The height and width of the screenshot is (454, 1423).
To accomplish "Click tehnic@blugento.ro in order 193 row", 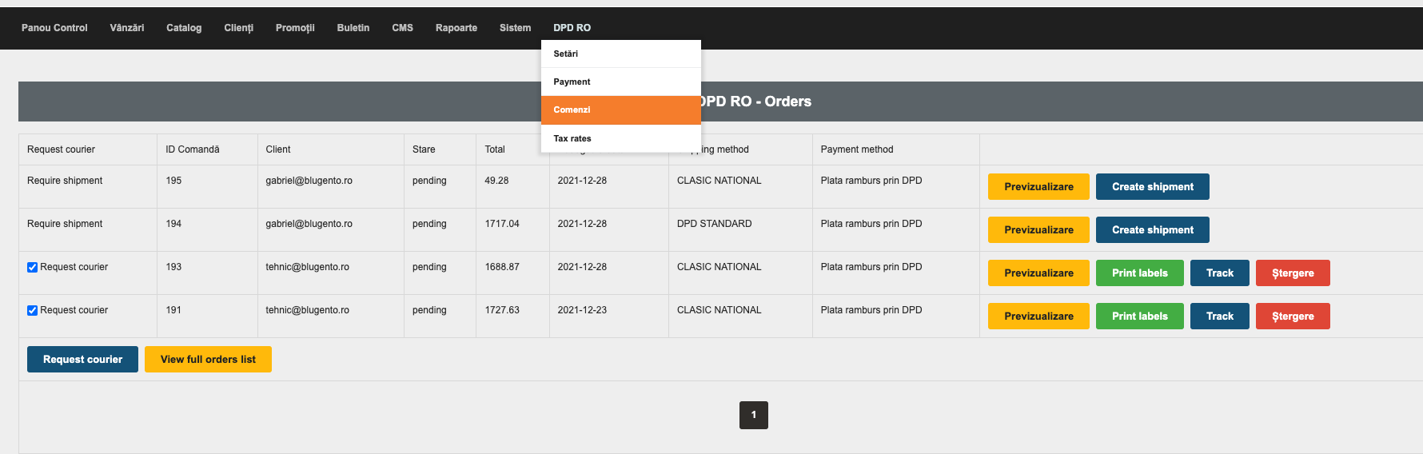I will pos(307,267).
